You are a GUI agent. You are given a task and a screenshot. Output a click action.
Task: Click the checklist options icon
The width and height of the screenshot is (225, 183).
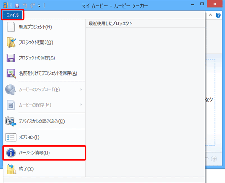click(x=11, y=137)
